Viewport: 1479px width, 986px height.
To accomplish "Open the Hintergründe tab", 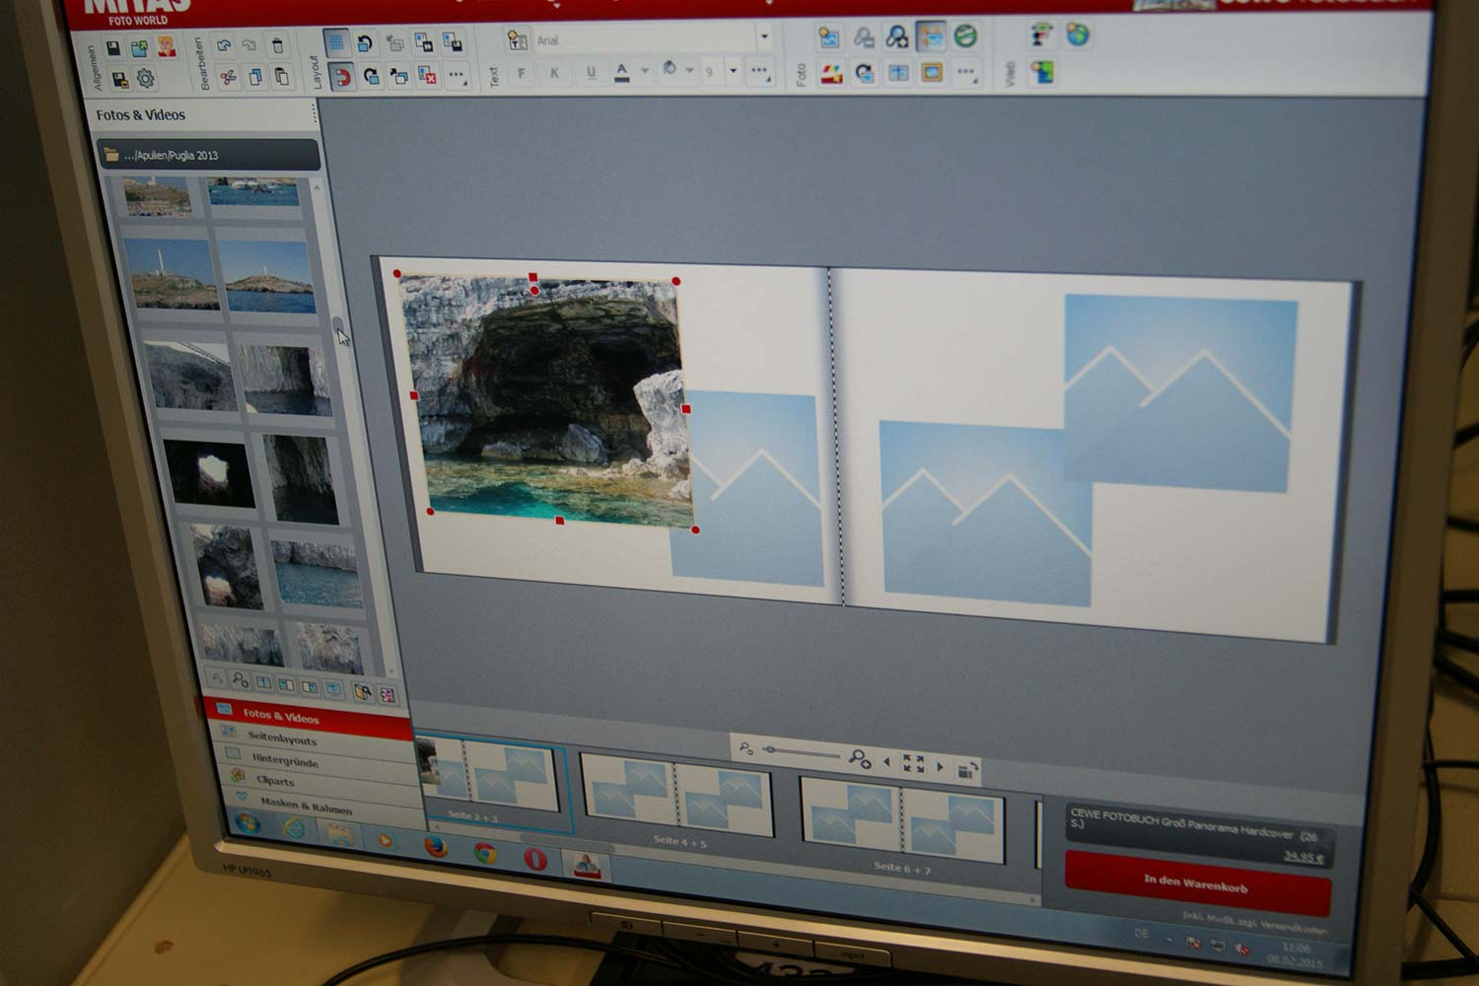I will click(285, 760).
